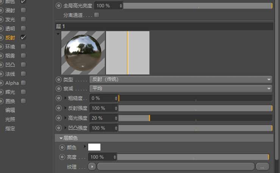Screen dimensions: 280x173
Task: Click the white 颜色 swatch in 层颜色
Action: (x=94, y=147)
